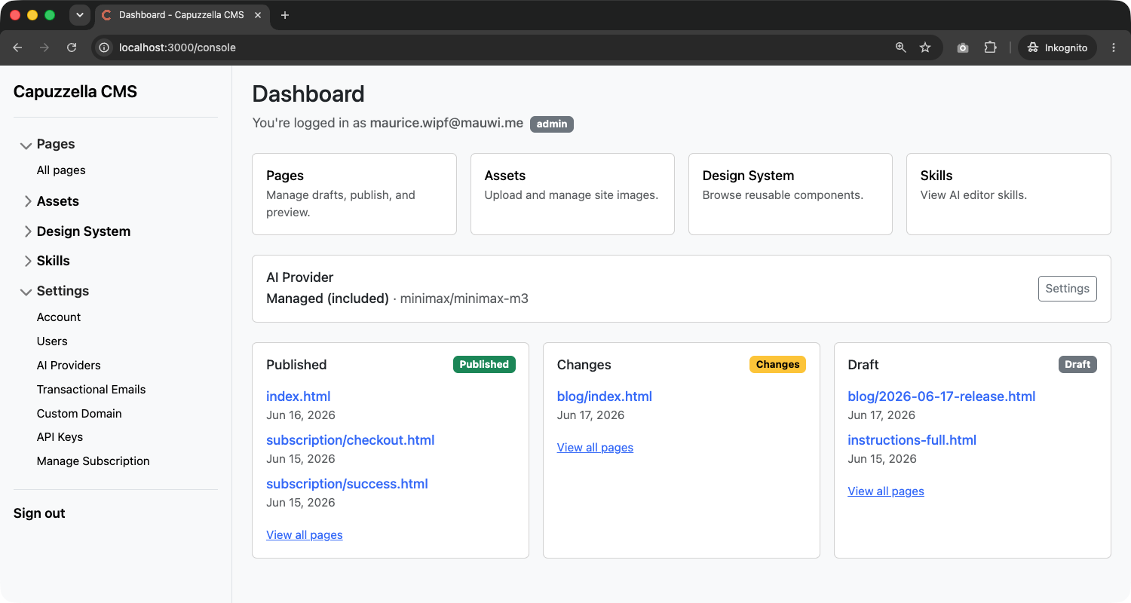Click the gray Draft badge

[1077, 365]
